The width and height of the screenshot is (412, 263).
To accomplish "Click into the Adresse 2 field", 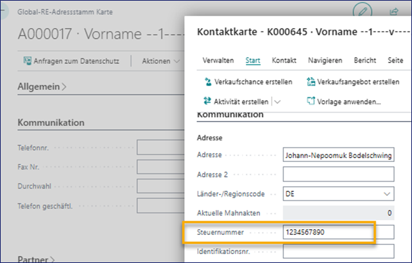I will pos(338,174).
